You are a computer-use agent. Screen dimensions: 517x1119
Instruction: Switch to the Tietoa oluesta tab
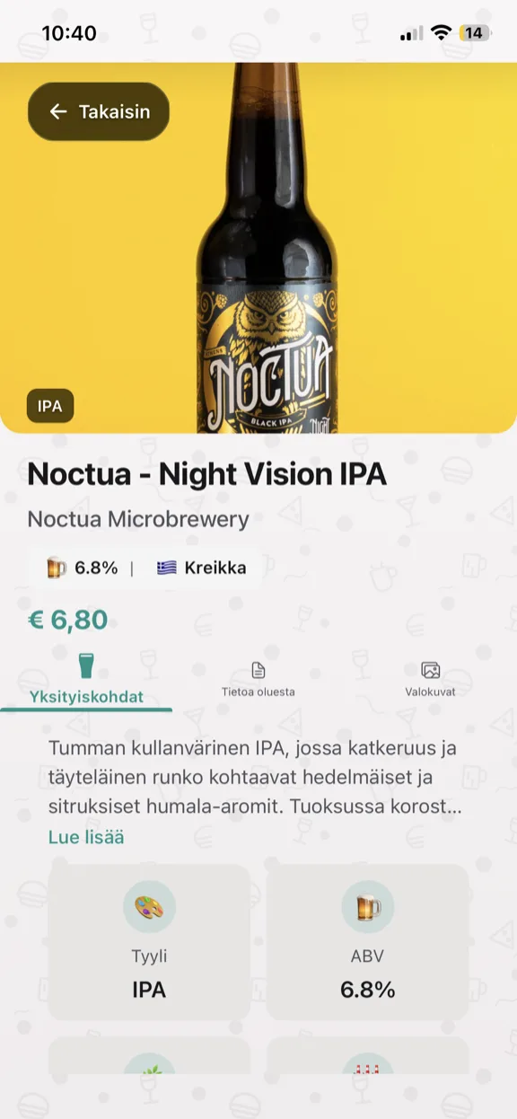(x=258, y=681)
